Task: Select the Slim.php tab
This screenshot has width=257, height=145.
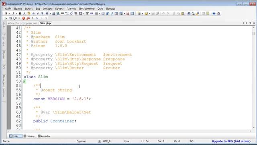Action: [45, 23]
